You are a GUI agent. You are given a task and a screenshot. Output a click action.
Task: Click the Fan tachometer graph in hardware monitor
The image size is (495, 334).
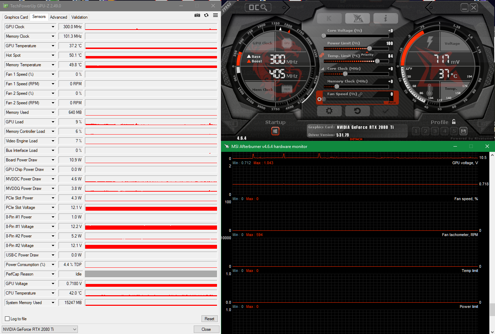point(355,252)
